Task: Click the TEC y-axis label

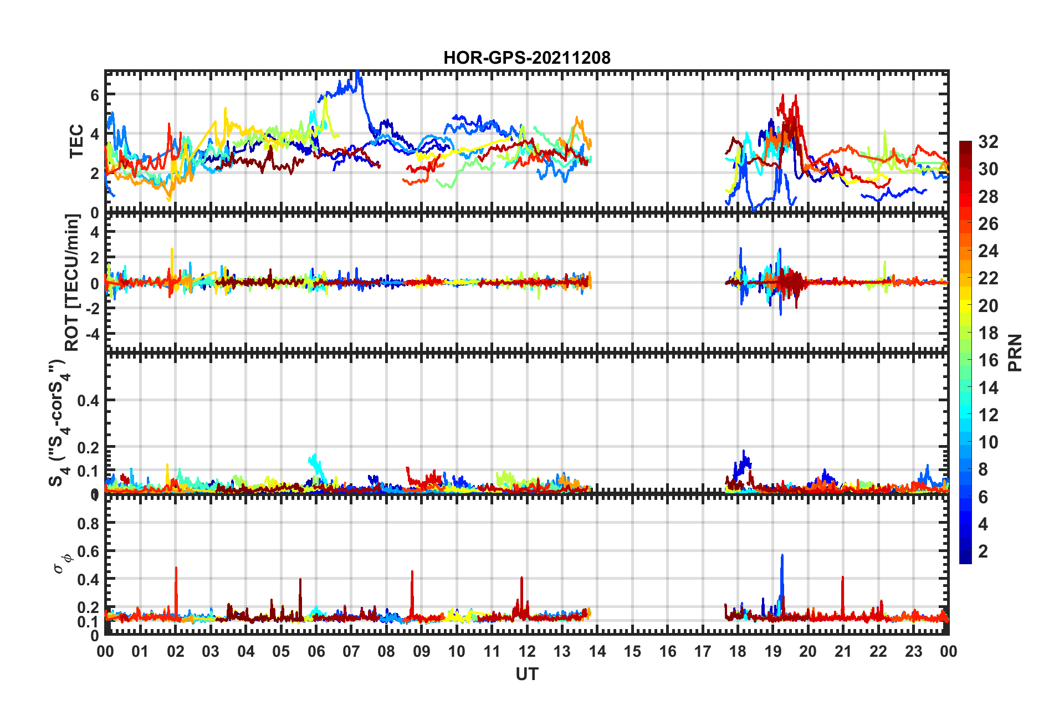Action: pyautogui.click(x=76, y=141)
